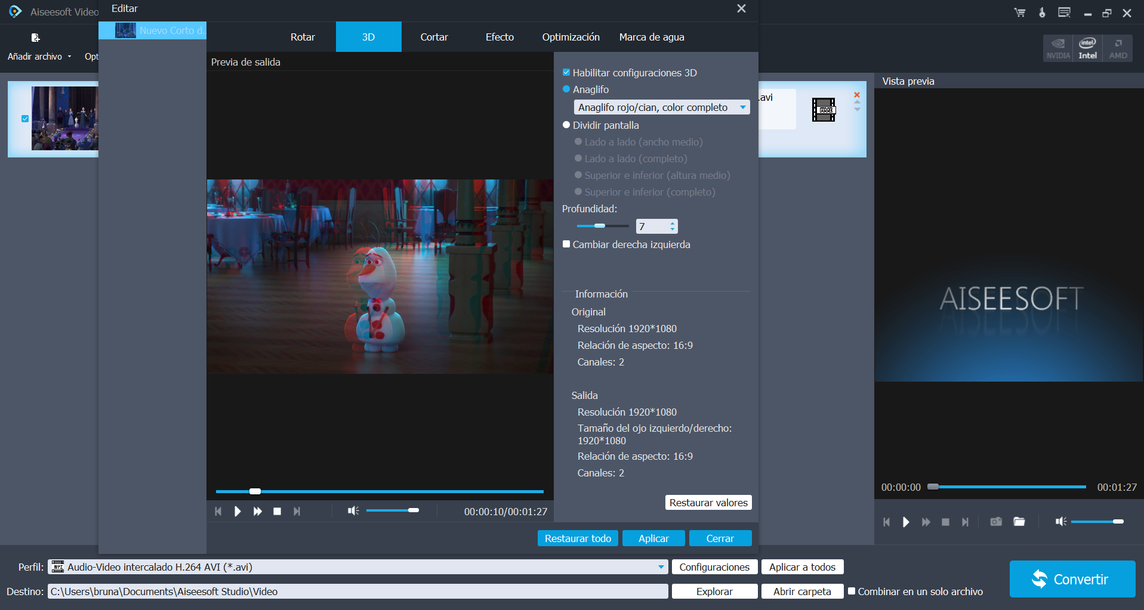Viewport: 1144px width, 610px height.
Task: Mute the output preview speaker icon
Action: point(353,510)
